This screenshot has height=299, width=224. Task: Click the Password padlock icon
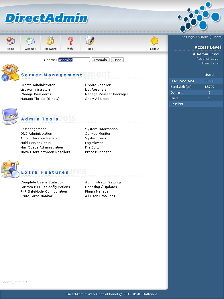[50, 40]
